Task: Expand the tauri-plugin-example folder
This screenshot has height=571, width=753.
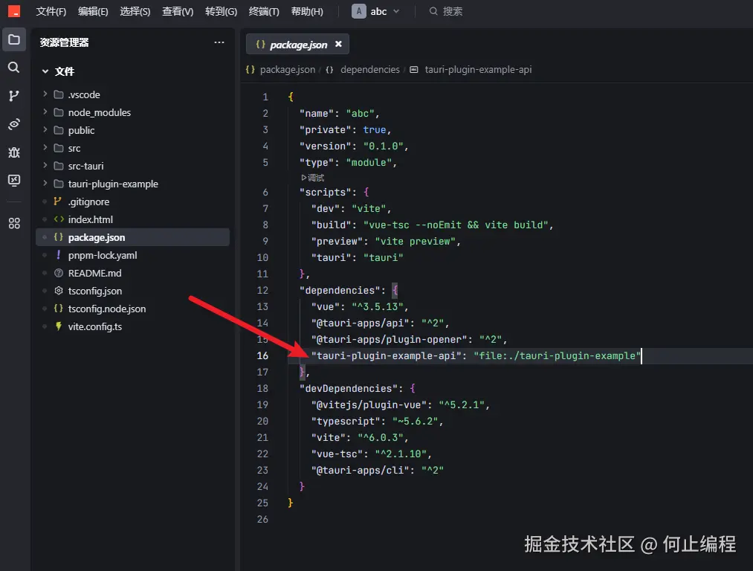Action: pos(45,184)
